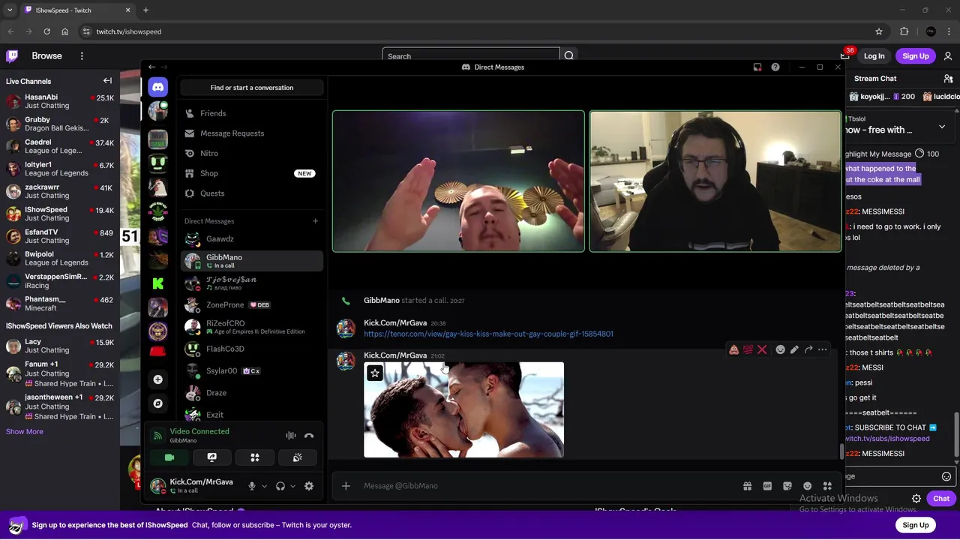Click the Twitch Log In button
The height and width of the screenshot is (540, 960).
(874, 56)
